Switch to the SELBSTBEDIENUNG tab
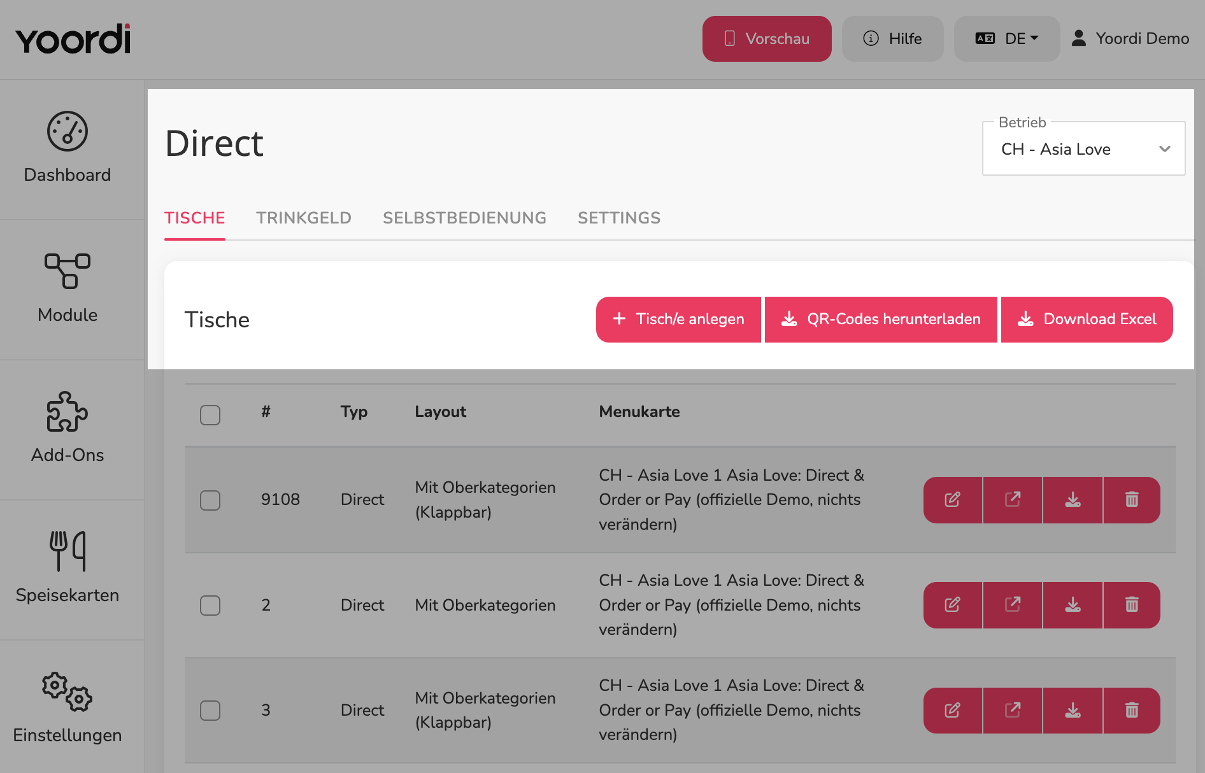The image size is (1205, 773). (x=465, y=218)
